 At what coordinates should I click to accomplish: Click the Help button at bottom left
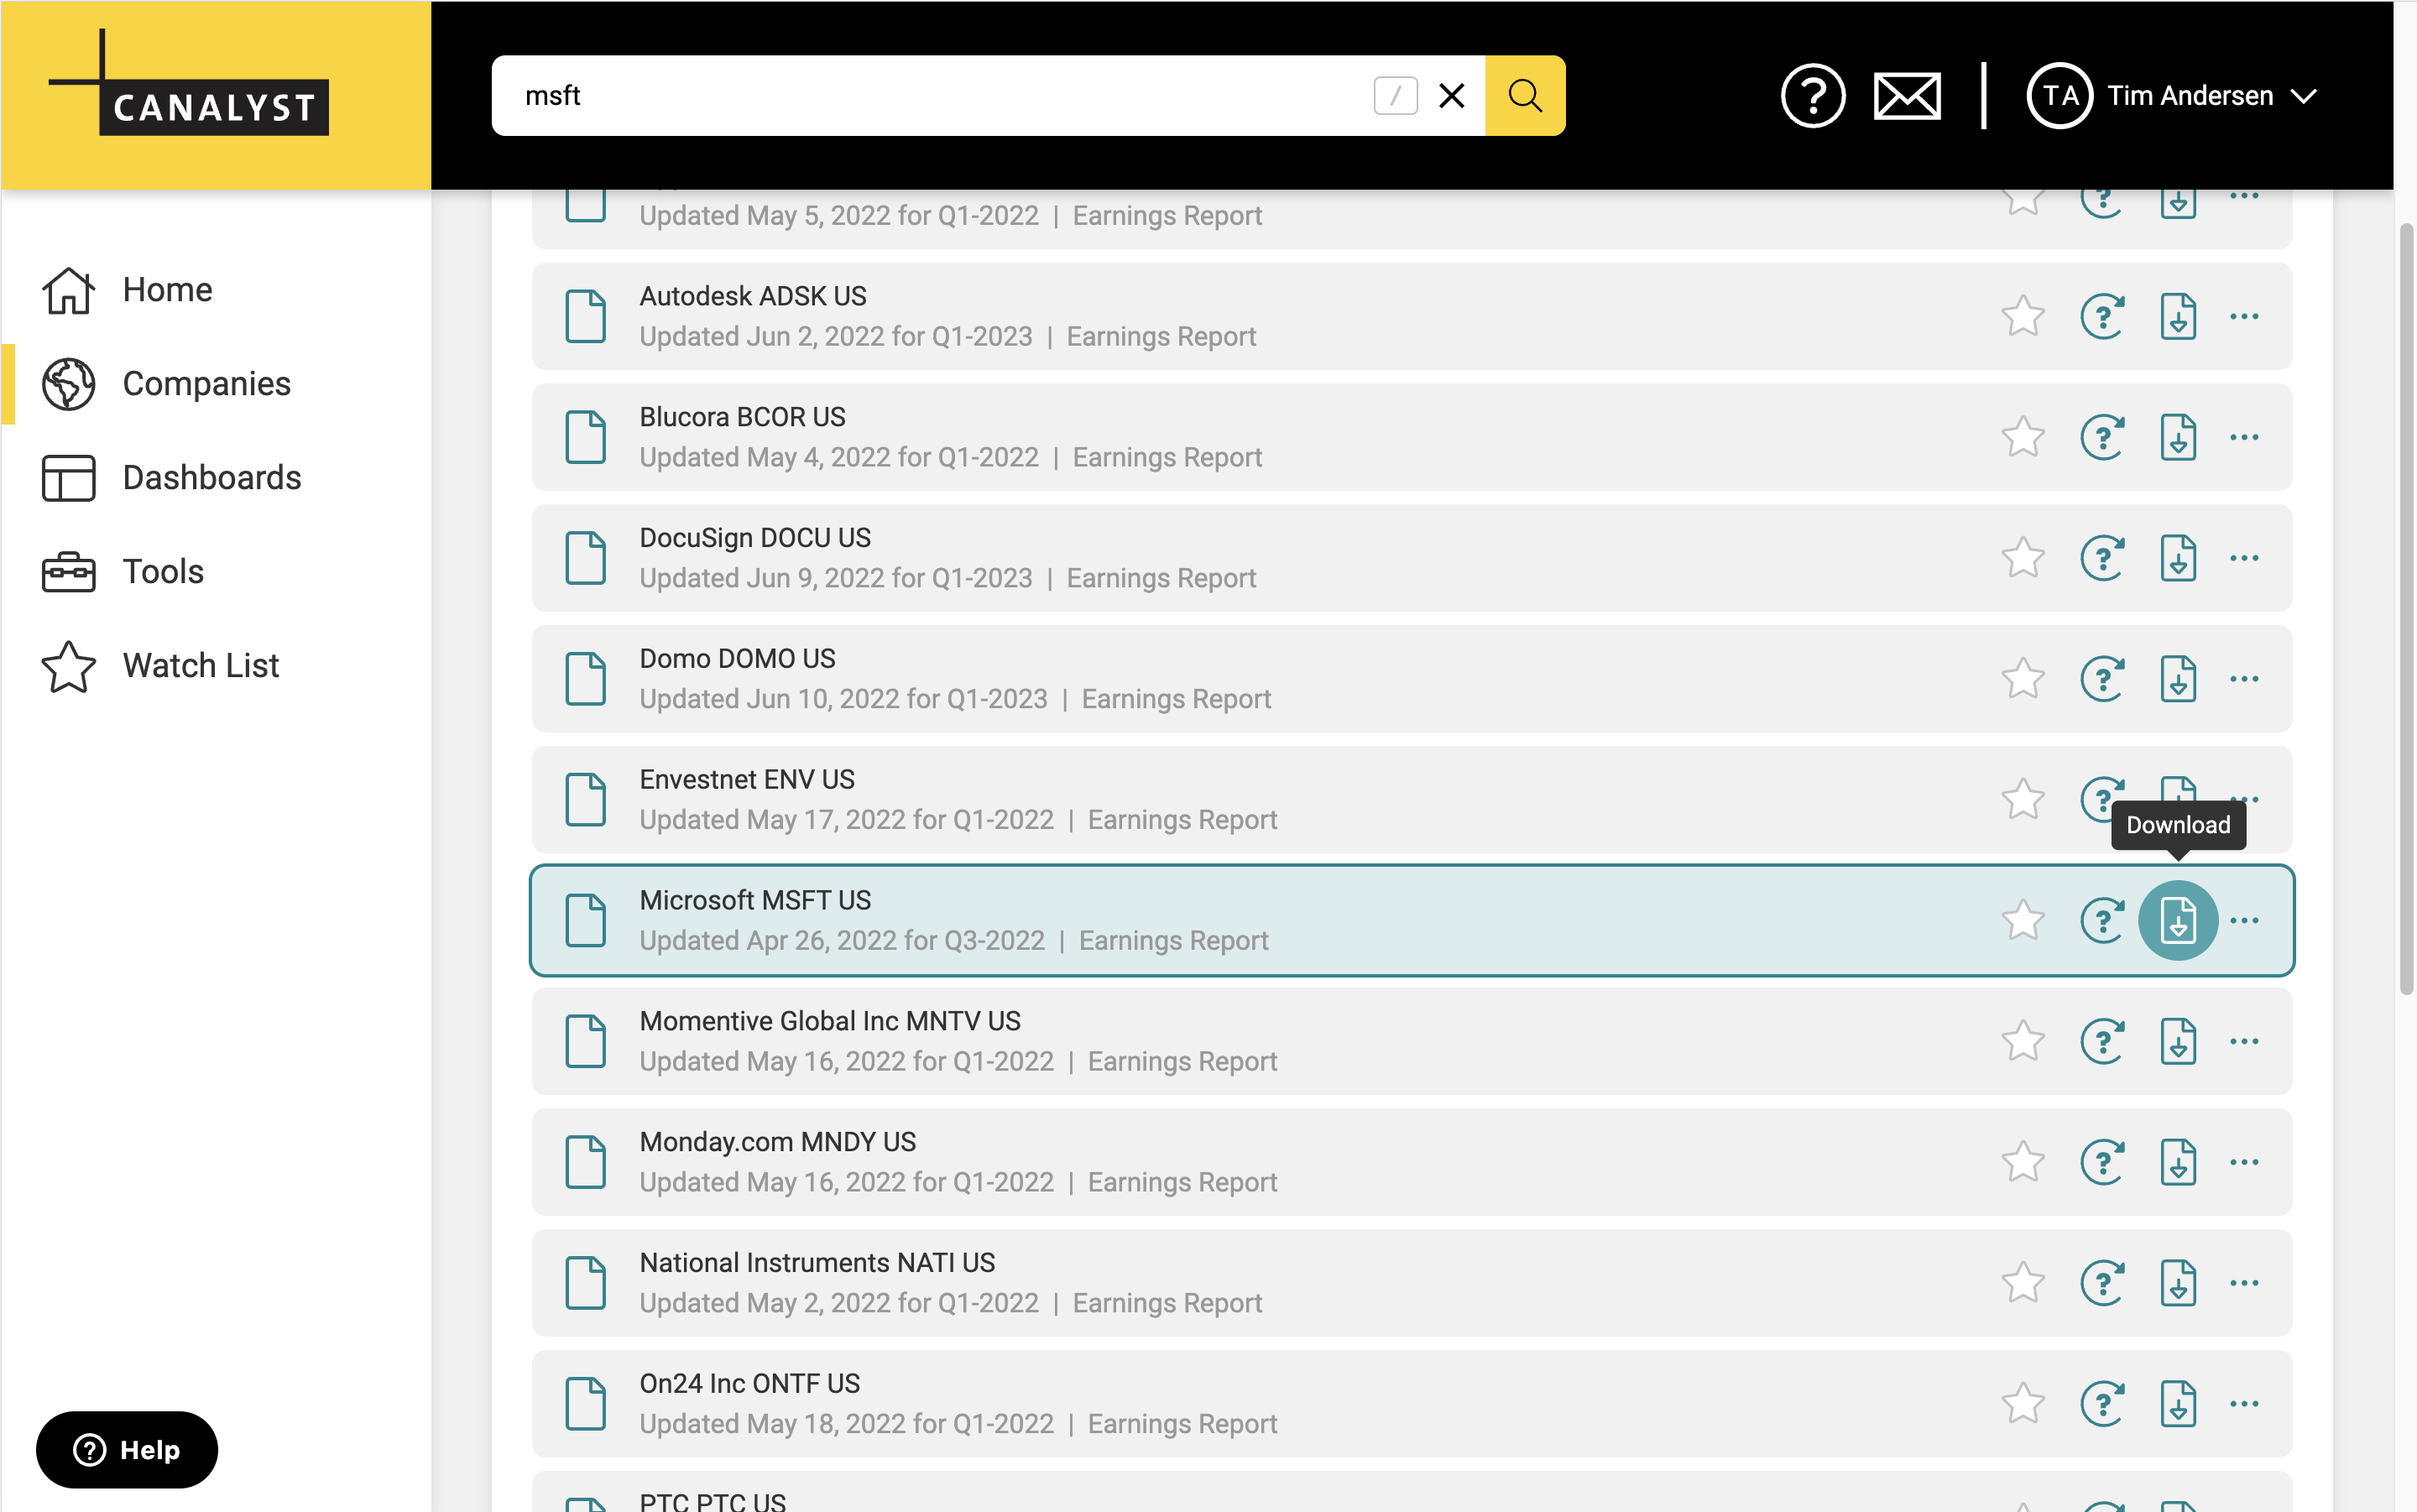click(x=127, y=1449)
